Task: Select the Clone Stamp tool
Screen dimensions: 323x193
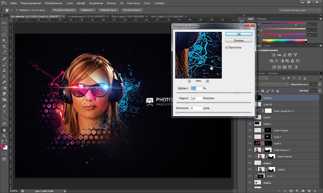Action: (4, 70)
